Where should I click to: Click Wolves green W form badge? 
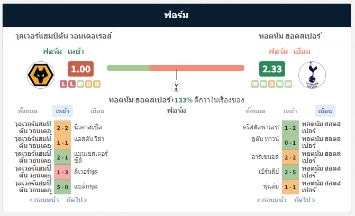pos(80,84)
